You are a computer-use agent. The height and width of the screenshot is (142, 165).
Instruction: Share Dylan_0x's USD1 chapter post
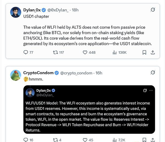[153, 52]
